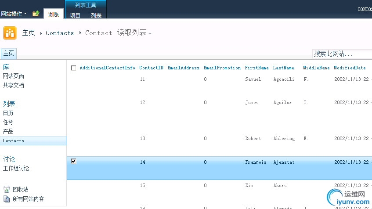Click the 列表工具 ribbon group label
Viewport: 372px width, 209px height.
coord(86,5)
